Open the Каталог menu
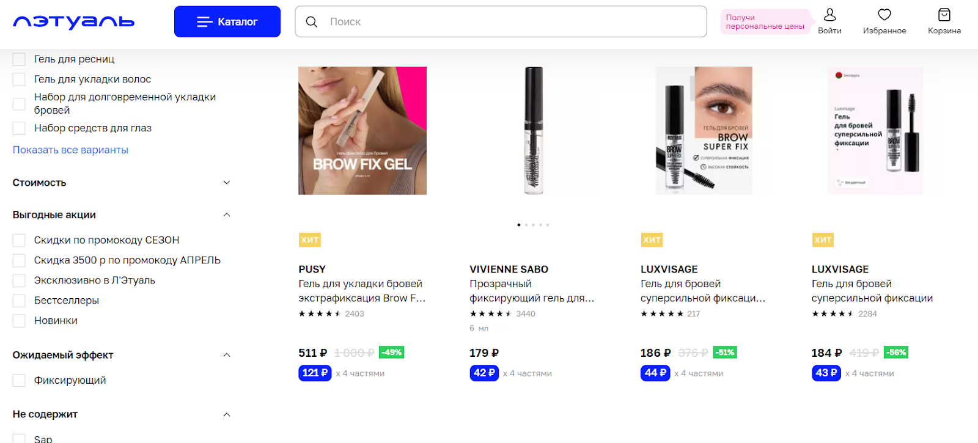 click(227, 22)
